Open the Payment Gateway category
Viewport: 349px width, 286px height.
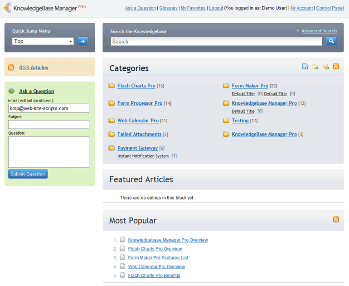(137, 148)
